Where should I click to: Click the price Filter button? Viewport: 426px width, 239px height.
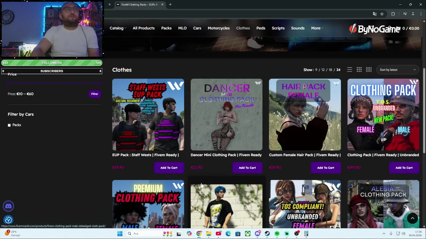(x=95, y=94)
